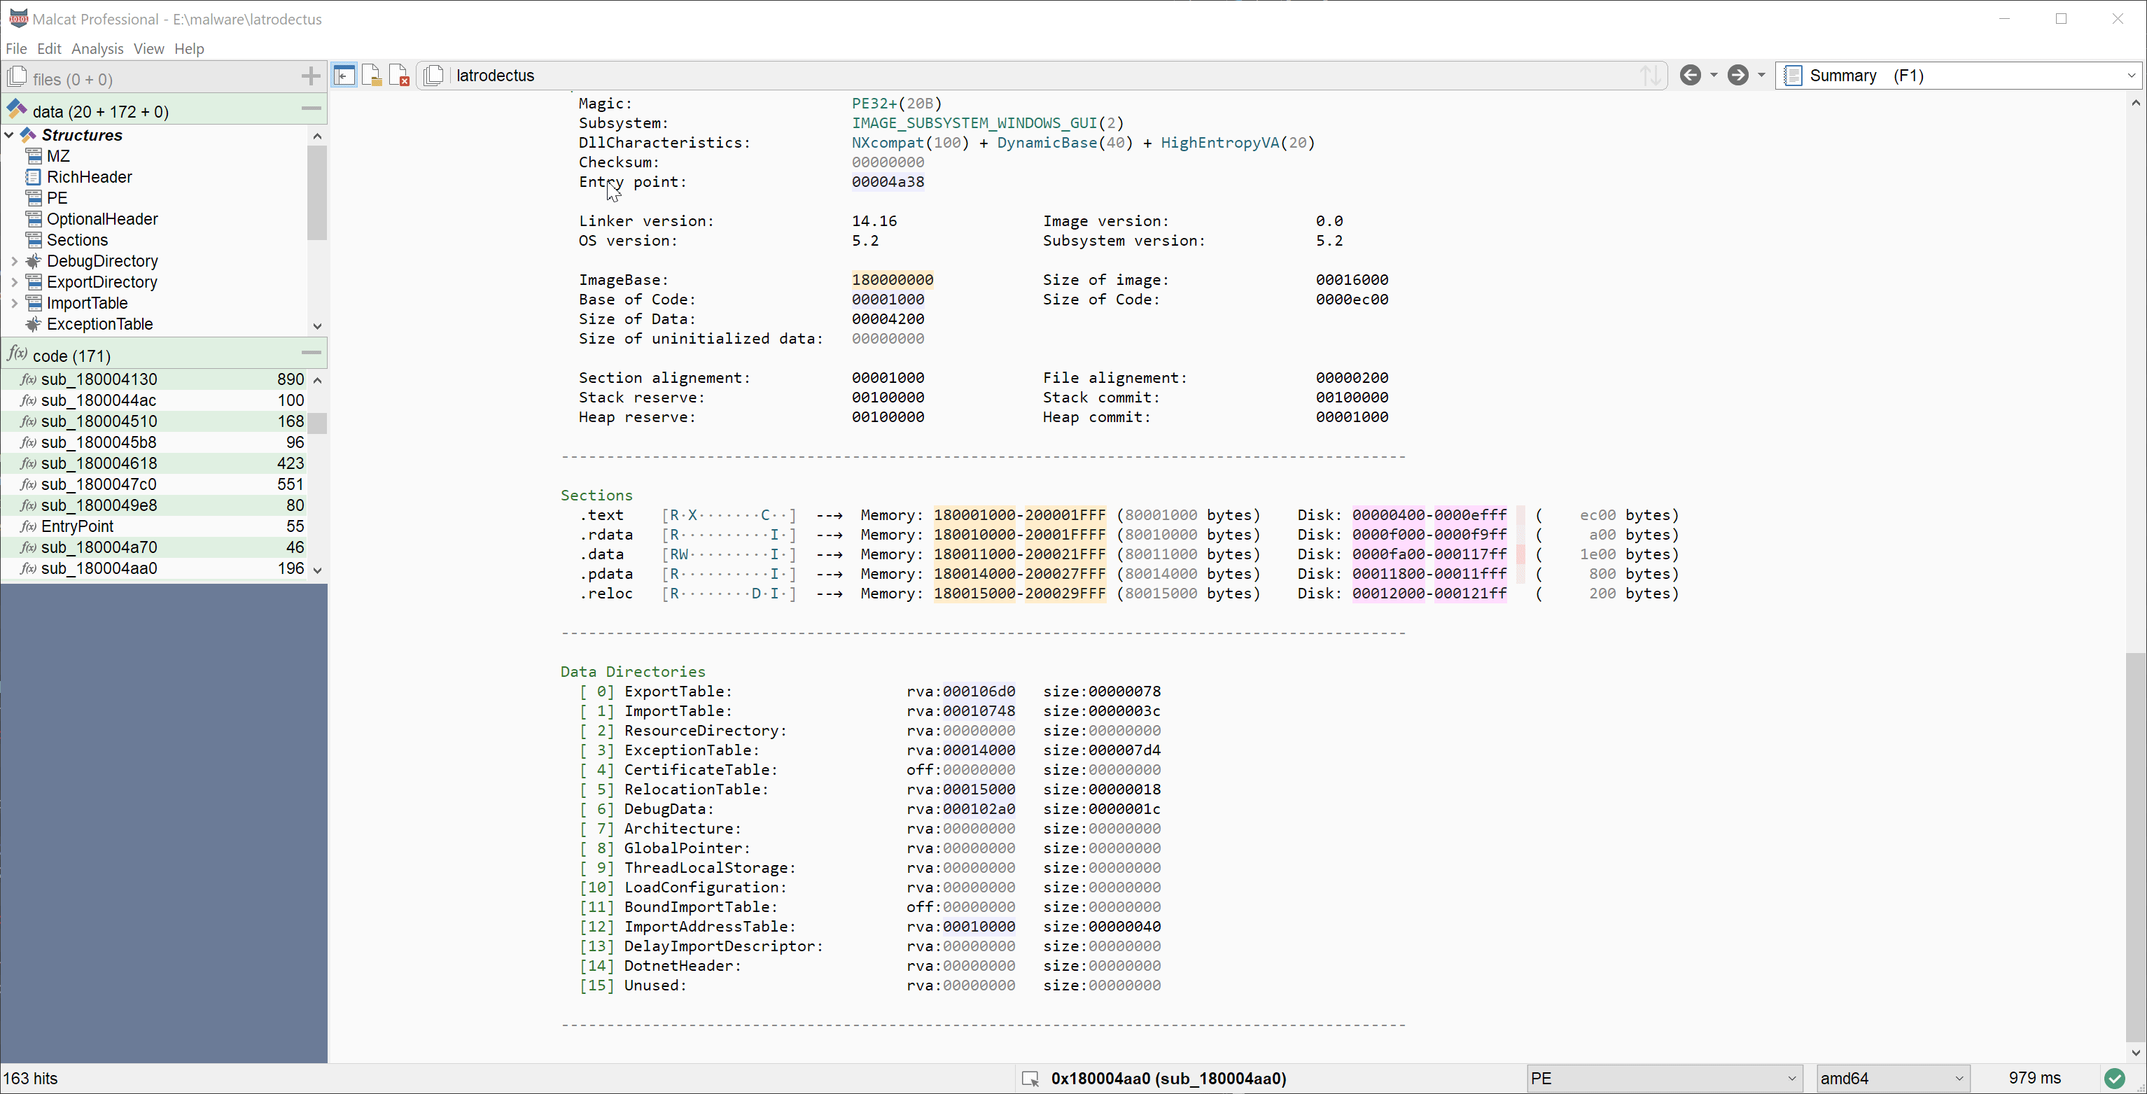Open the PE file type dropdown
This screenshot has height=1094, width=2147.
point(1663,1079)
